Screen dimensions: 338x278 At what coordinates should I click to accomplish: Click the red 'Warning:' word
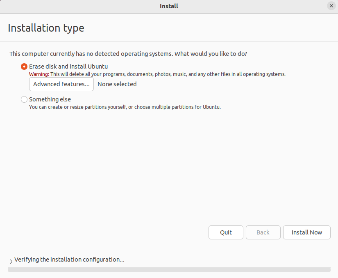point(39,74)
